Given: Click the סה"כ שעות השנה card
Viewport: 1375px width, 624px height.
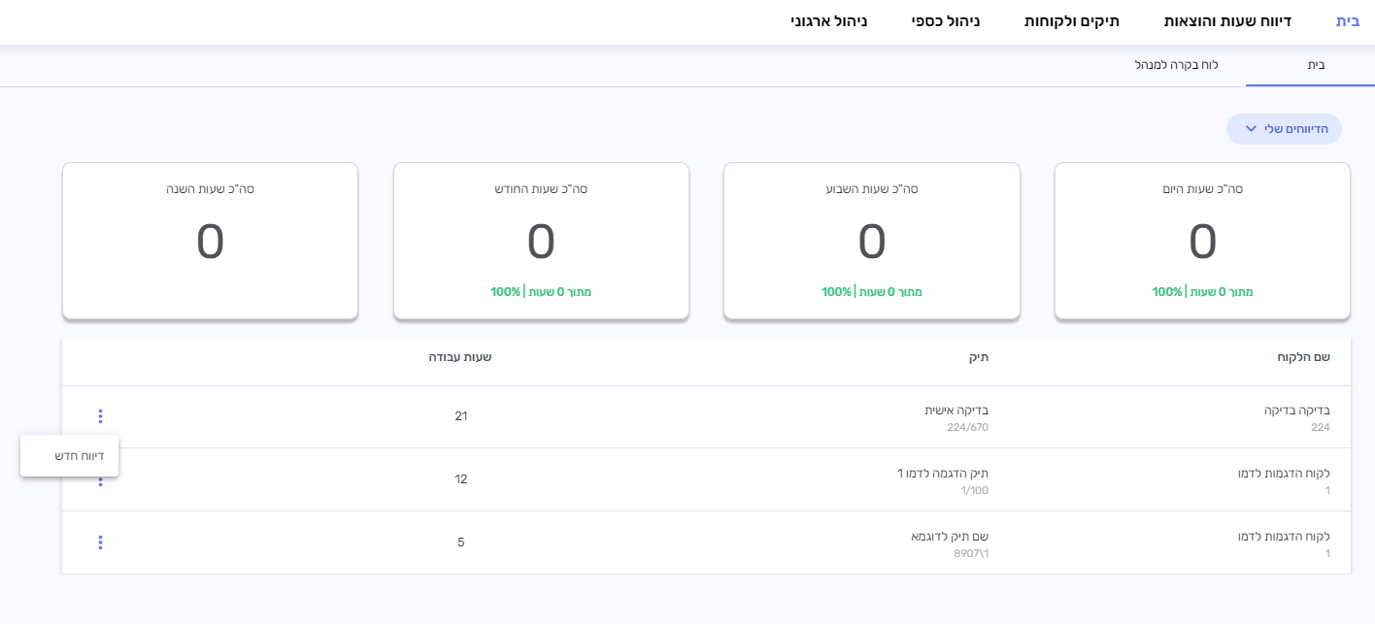Looking at the screenshot, I should pos(210,241).
